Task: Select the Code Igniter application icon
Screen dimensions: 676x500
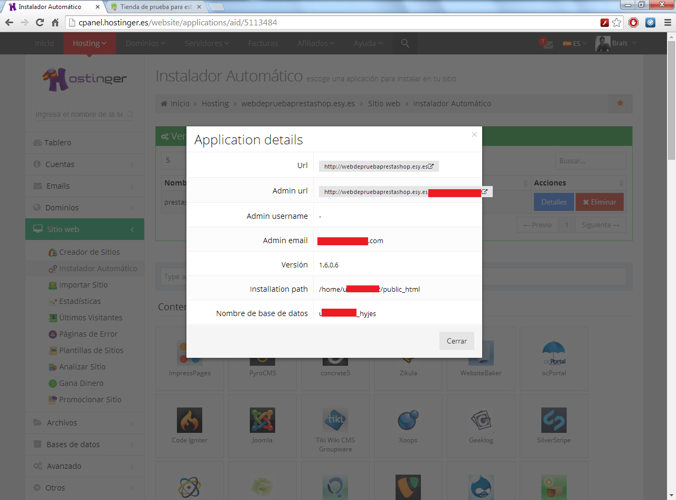Action: [x=189, y=420]
